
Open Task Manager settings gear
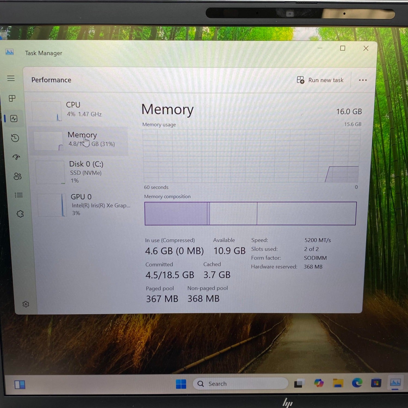pyautogui.click(x=26, y=304)
